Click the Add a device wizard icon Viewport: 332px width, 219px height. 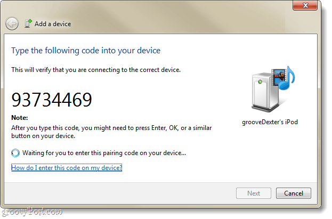pos(28,23)
